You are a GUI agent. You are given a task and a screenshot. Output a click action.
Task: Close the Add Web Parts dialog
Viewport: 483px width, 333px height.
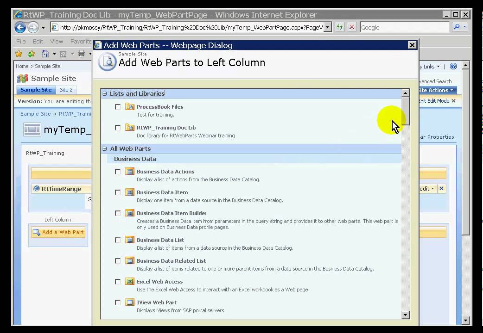pyautogui.click(x=412, y=45)
